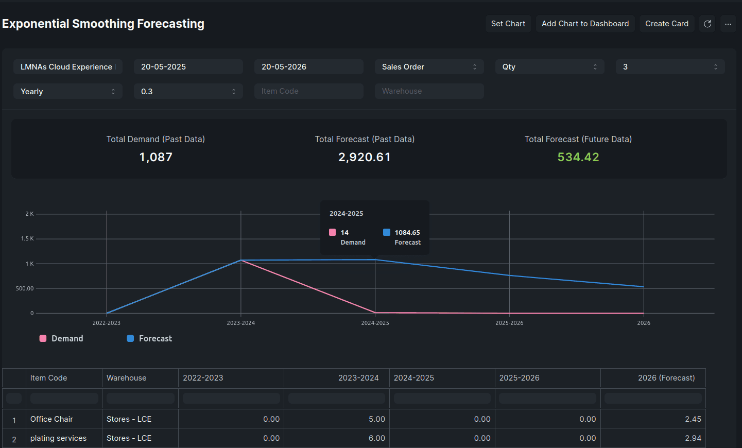
Task: Edit the to date 20-05-2026
Action: 308,67
